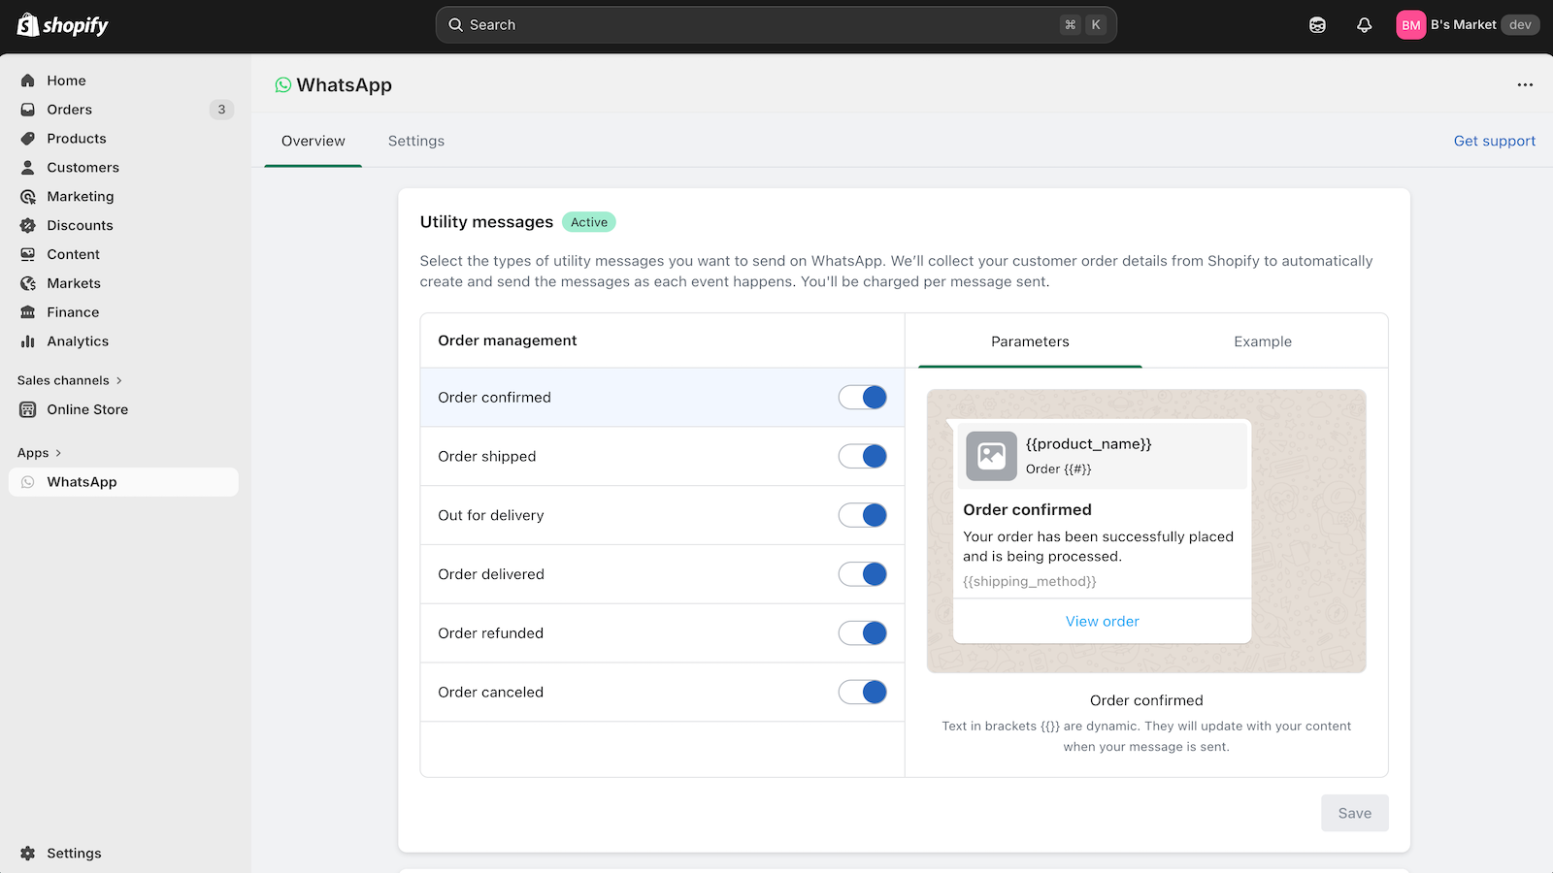This screenshot has height=873, width=1553.
Task: Click the Active status badge
Action: click(x=589, y=222)
